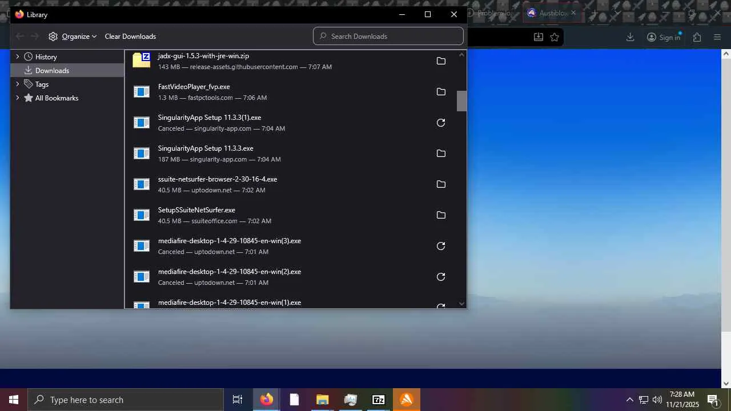Switch to Firefox from the taskbar
Screen dimensions: 731x411
click(x=266, y=400)
